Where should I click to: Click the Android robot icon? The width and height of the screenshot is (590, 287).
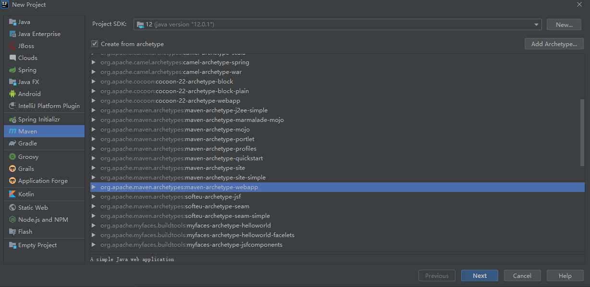pos(12,94)
